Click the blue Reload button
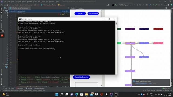This screenshot has width=173, height=97. coord(80,13)
